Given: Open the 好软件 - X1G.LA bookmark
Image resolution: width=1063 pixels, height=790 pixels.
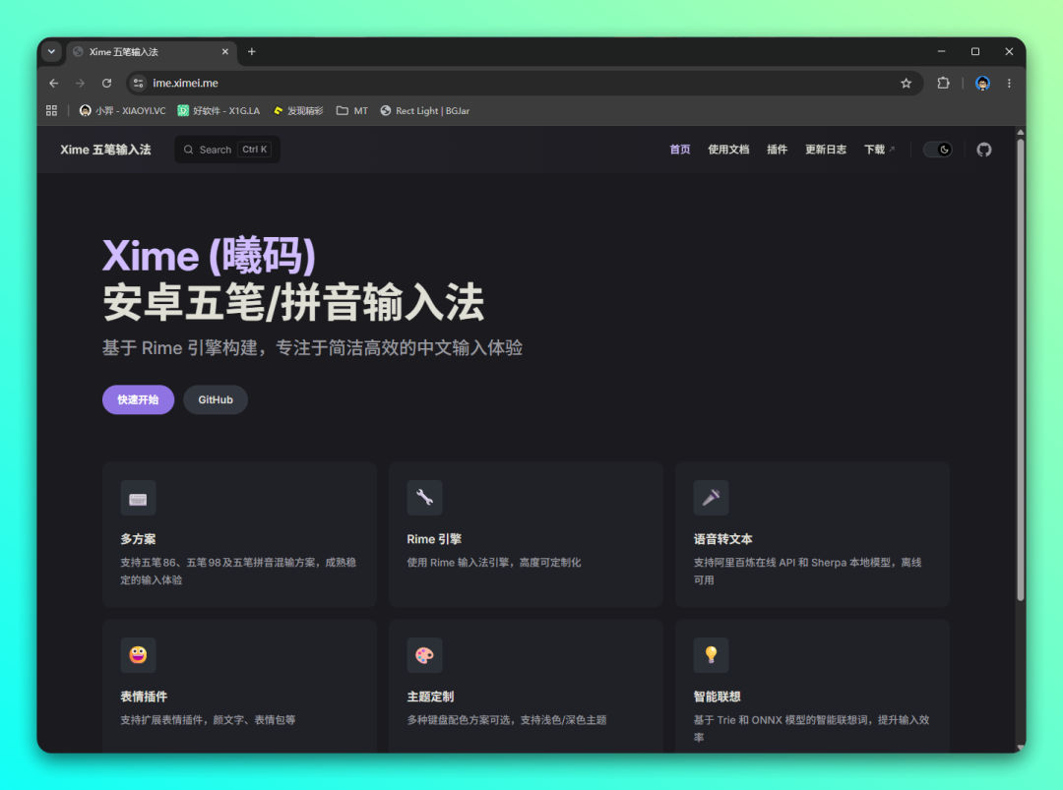Looking at the screenshot, I should [x=219, y=110].
